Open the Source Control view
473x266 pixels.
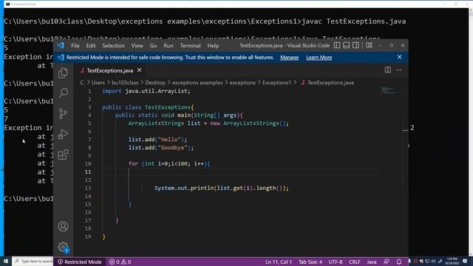tap(63, 114)
